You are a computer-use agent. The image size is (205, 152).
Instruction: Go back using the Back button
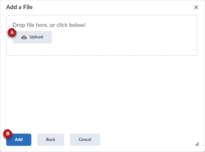(51, 140)
